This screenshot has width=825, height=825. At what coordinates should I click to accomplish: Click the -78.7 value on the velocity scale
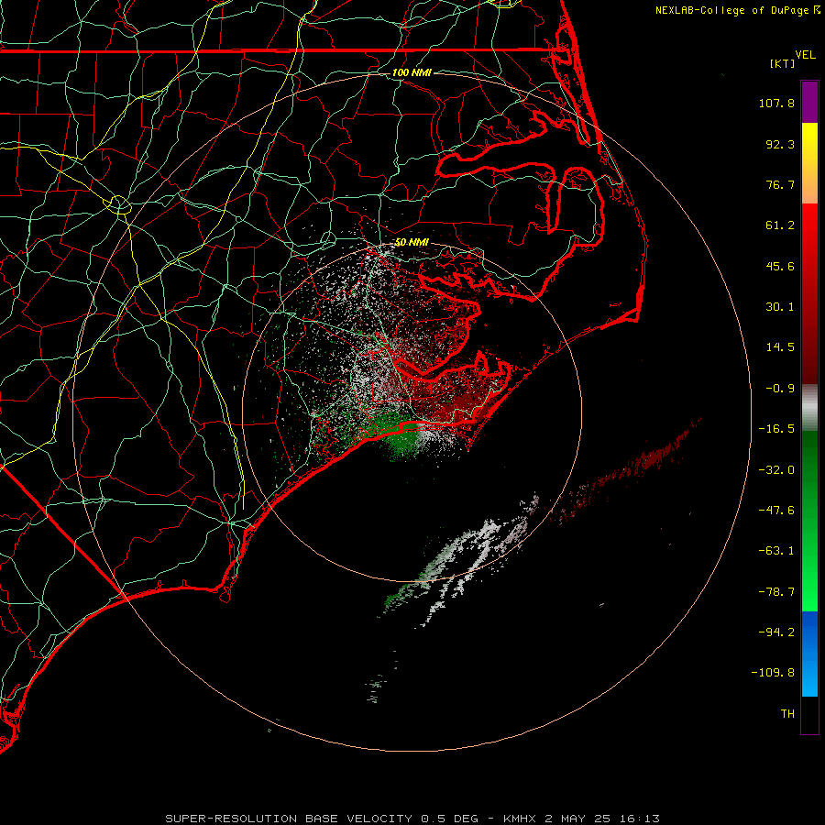click(776, 592)
